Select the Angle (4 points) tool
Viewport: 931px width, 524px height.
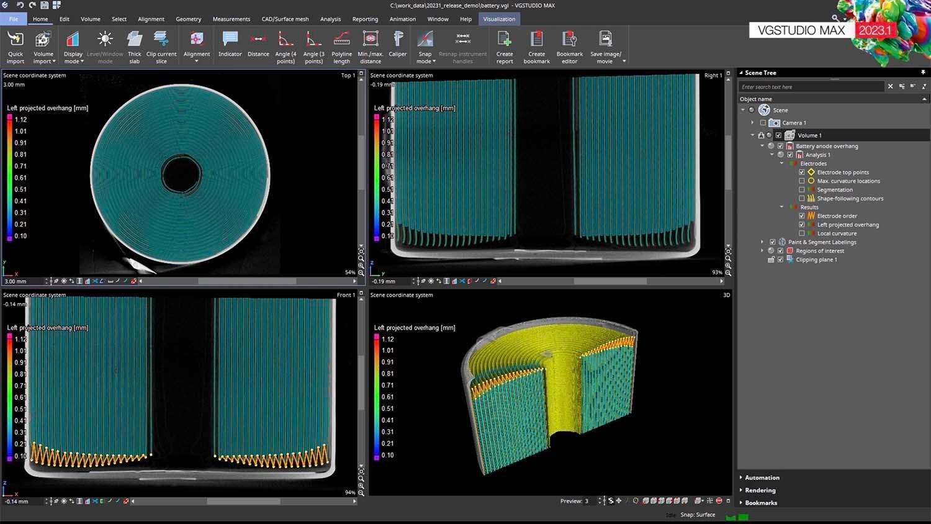pyautogui.click(x=286, y=47)
